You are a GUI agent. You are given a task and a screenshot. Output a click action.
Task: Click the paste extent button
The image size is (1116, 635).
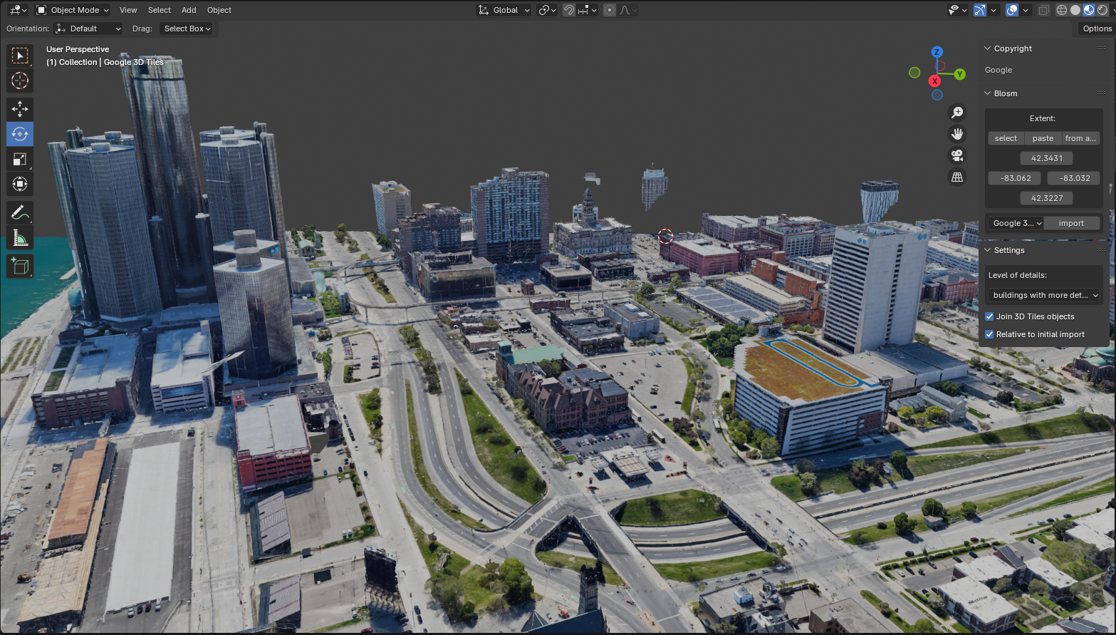[1043, 138]
